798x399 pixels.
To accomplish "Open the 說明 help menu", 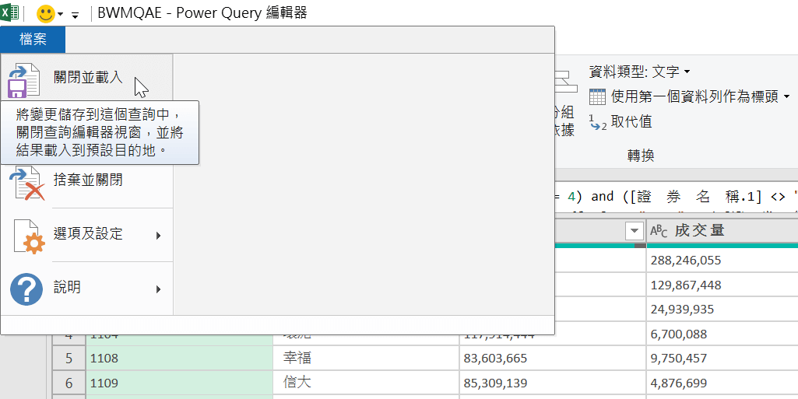I will click(87, 289).
